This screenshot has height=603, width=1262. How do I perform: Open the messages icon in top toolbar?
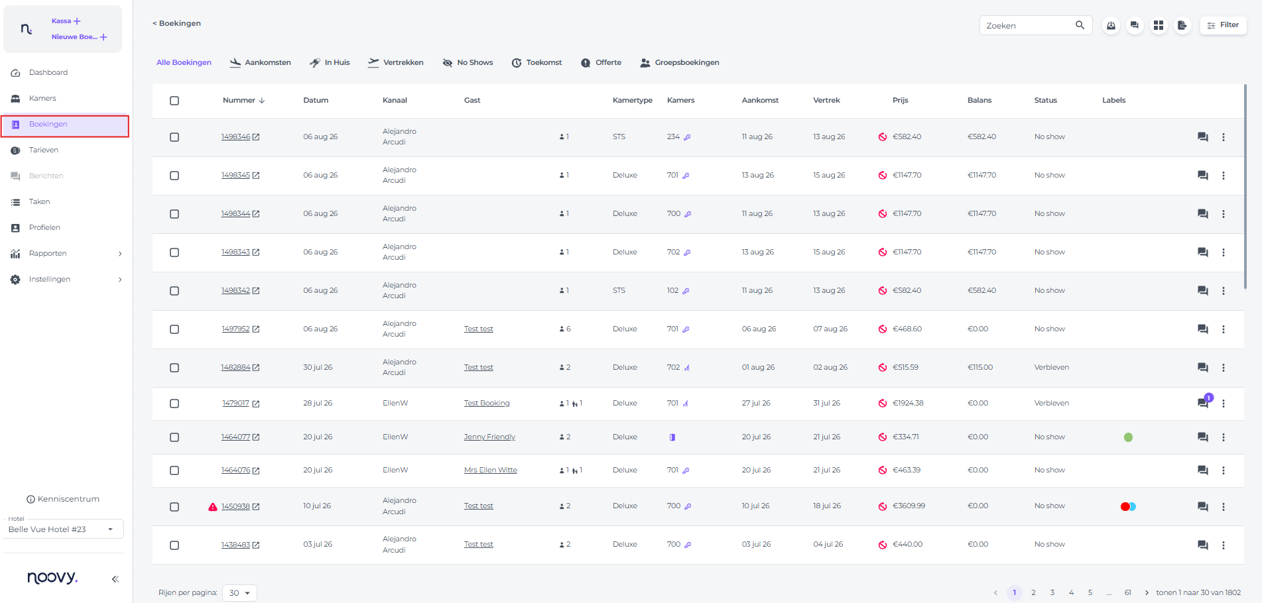tap(1135, 25)
